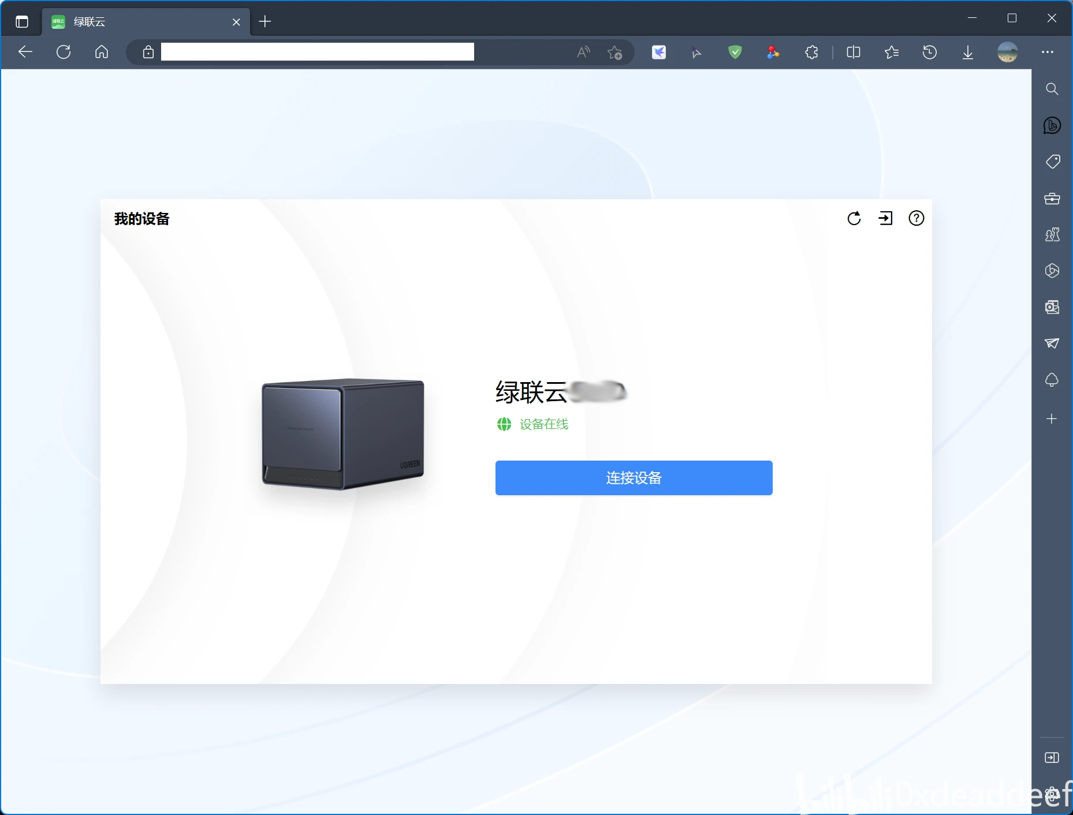
Task: Open the help question mark icon
Action: (x=916, y=218)
